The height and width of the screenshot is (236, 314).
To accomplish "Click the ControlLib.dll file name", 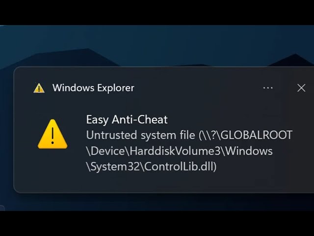I will tap(179, 167).
